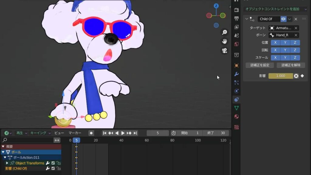Expand the Object Transforms channel group

[x=7, y=163]
